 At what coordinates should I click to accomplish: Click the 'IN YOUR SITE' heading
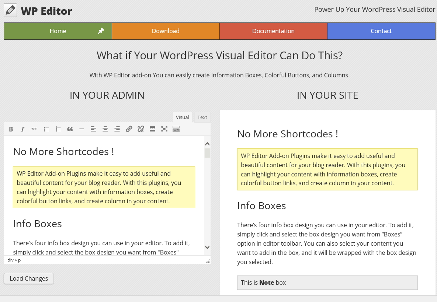[x=327, y=95]
